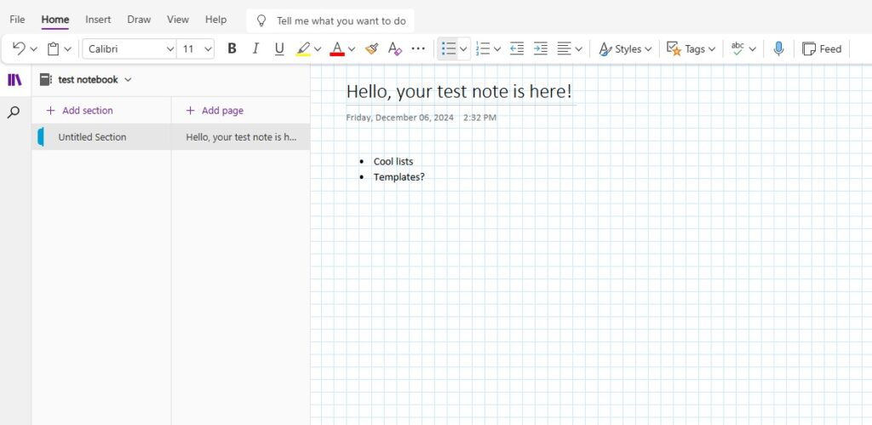Toggle notebook navigation books icon

(x=14, y=79)
